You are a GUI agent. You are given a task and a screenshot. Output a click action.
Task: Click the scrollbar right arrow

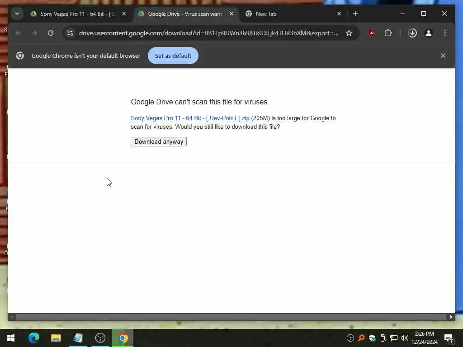451,317
